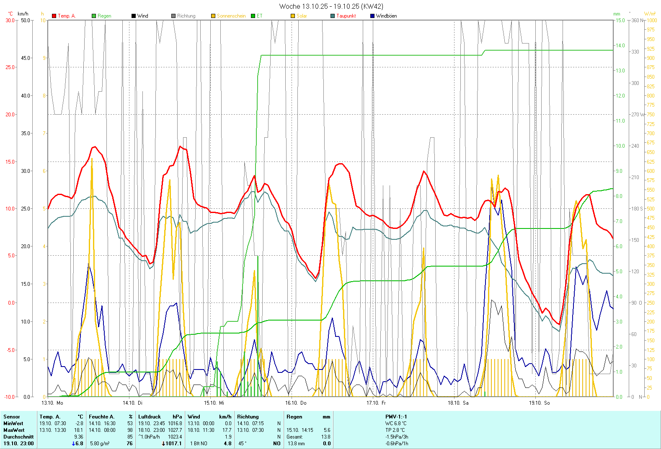Click the Sensor header in data table
661x449 pixels.
click(12, 417)
